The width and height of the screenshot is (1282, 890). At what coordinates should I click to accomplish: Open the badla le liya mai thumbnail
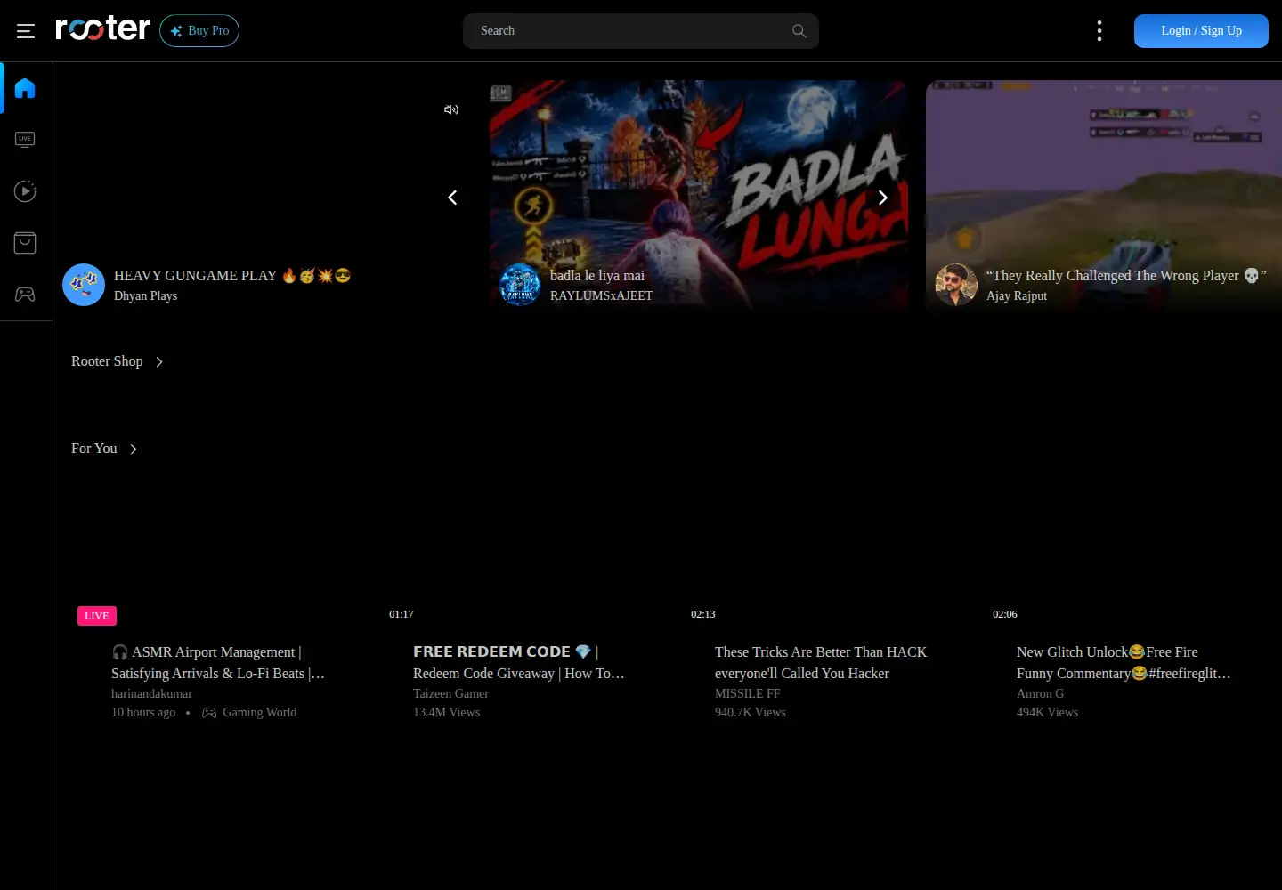point(699,196)
